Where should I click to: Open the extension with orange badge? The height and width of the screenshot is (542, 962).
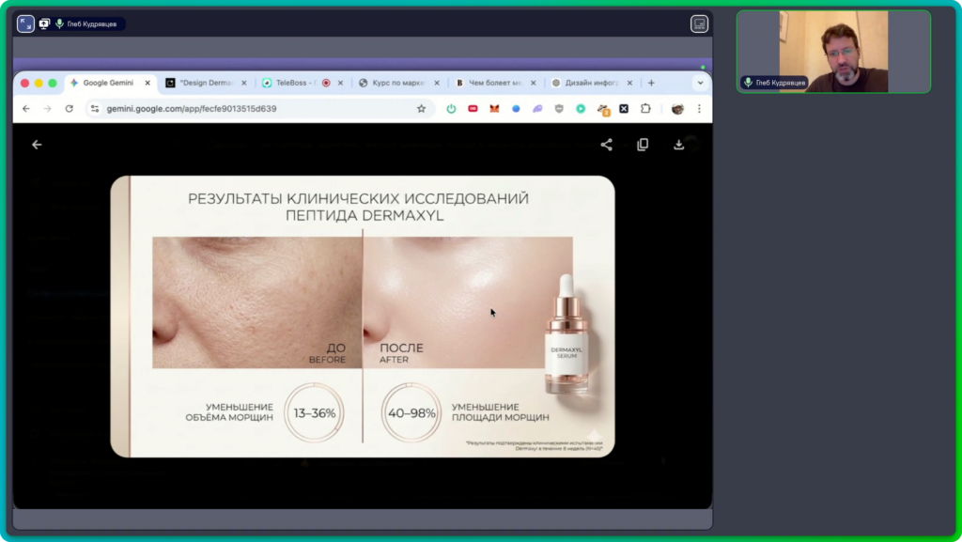click(x=604, y=110)
